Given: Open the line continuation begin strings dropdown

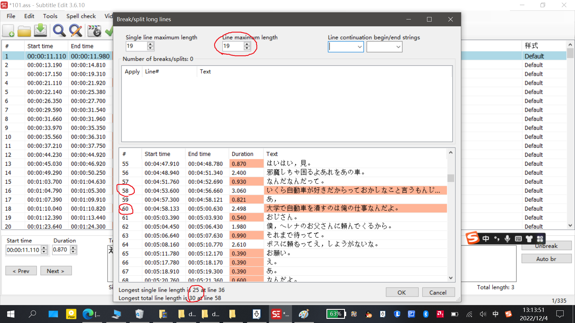Looking at the screenshot, I should 360,47.
